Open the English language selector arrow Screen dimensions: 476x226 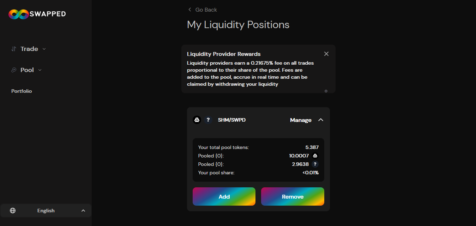coord(83,211)
